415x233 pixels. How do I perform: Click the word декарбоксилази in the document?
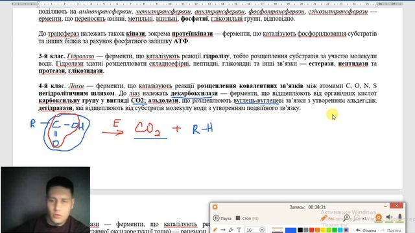194,93
